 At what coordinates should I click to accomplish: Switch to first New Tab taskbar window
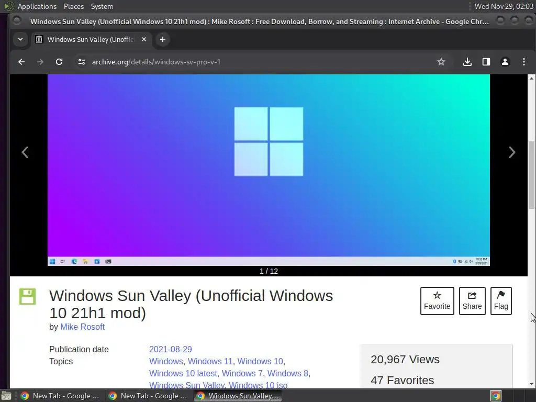coord(60,396)
